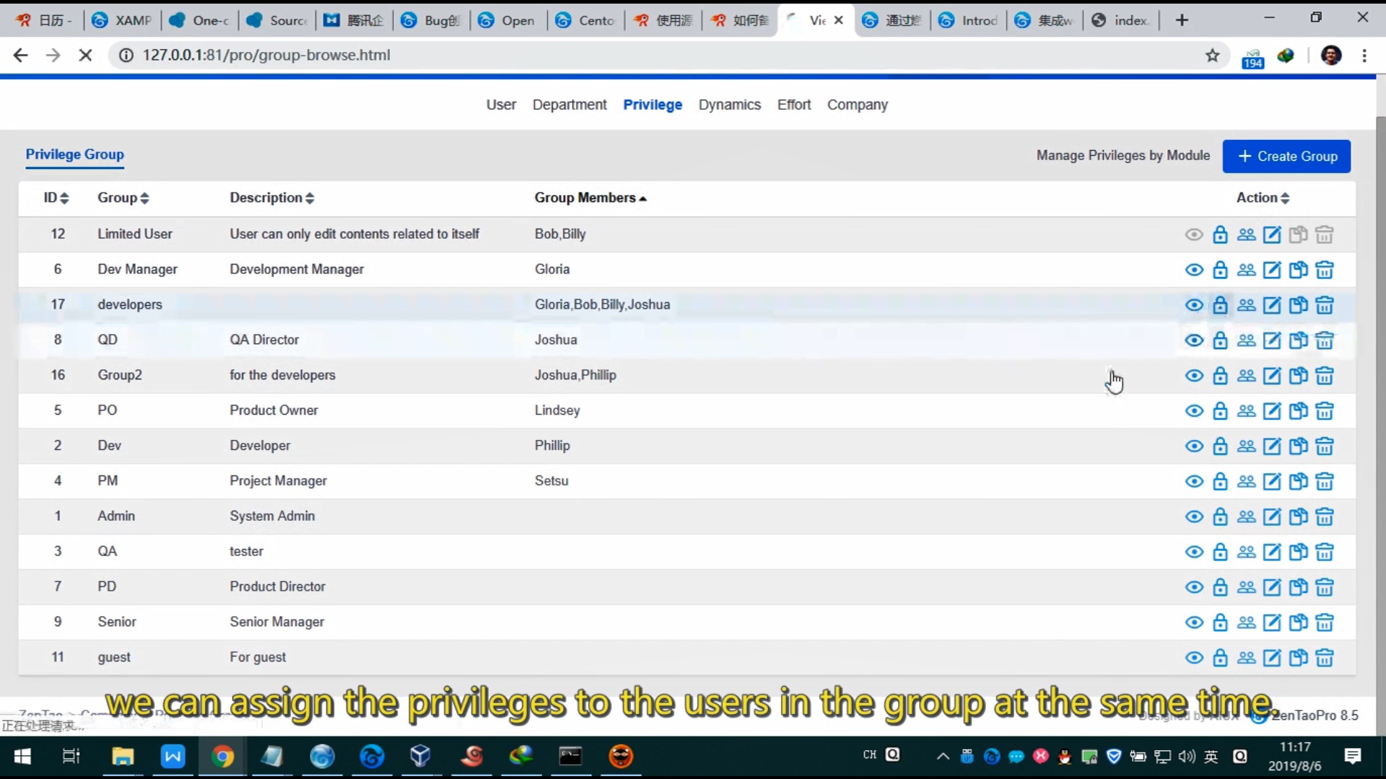1386x779 pixels.
Task: Select the Privilege tab
Action: coord(652,105)
